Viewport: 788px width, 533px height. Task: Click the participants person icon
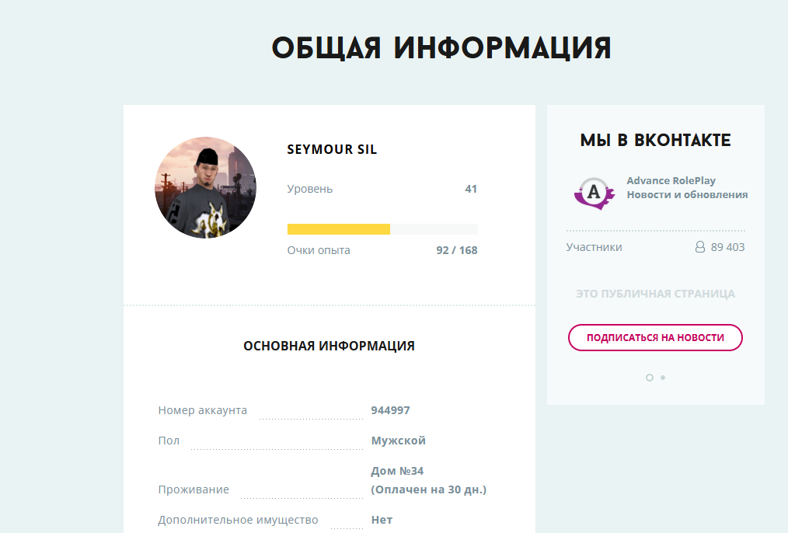point(699,246)
